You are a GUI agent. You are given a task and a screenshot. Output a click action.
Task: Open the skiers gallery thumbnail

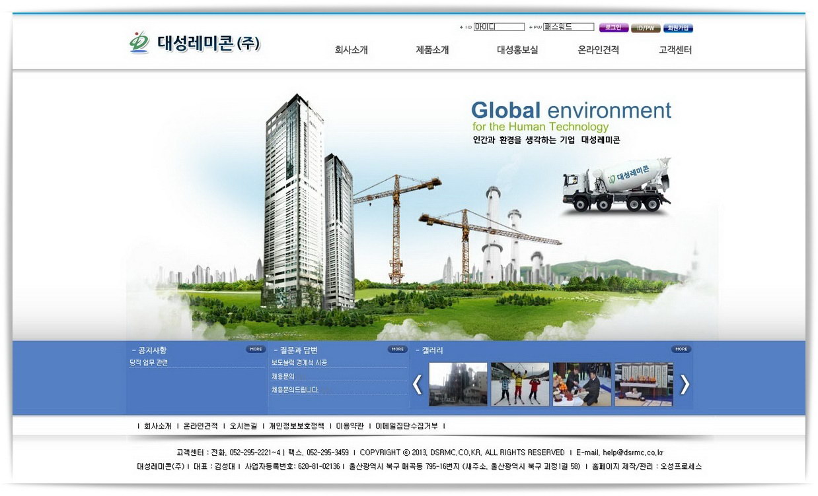click(x=520, y=384)
